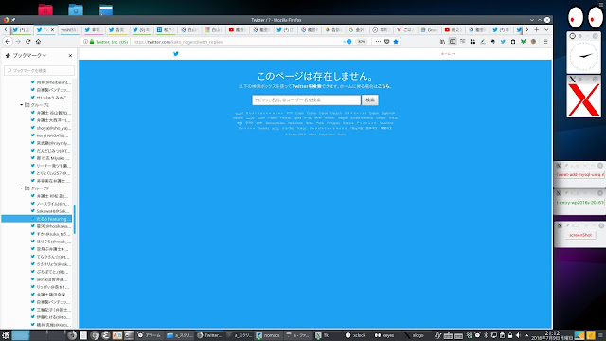Image resolution: width=606 pixels, height=341 pixels.
Task: Close the active Twitter tab
Action: coord(53,29)
